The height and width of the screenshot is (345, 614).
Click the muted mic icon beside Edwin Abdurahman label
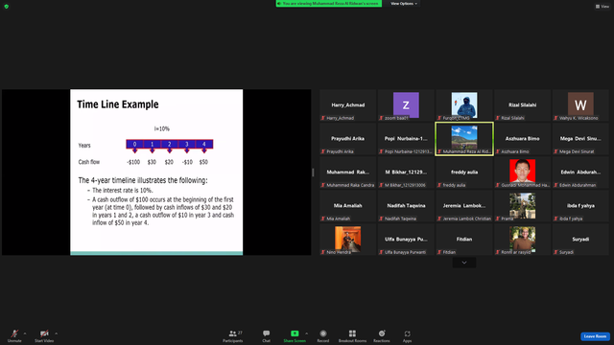555,185
